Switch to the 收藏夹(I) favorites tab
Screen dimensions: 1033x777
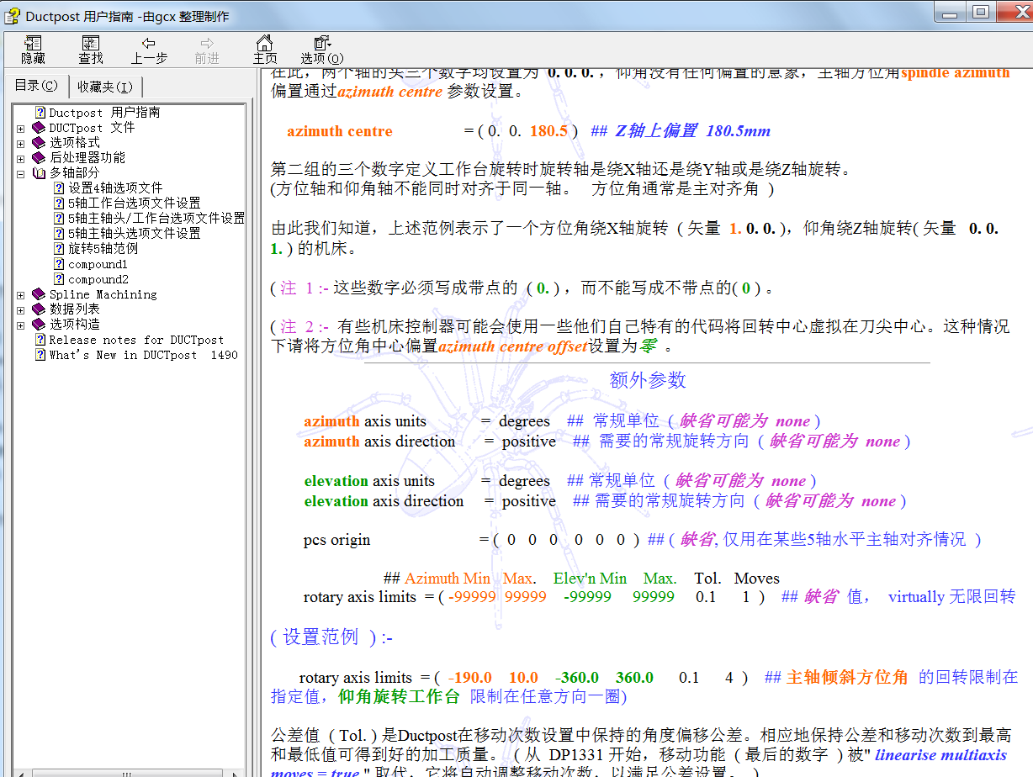105,87
